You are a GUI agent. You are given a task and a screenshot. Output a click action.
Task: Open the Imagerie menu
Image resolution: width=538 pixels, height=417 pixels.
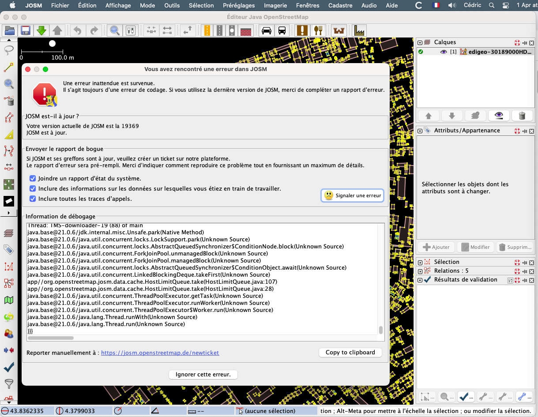coord(275,5)
